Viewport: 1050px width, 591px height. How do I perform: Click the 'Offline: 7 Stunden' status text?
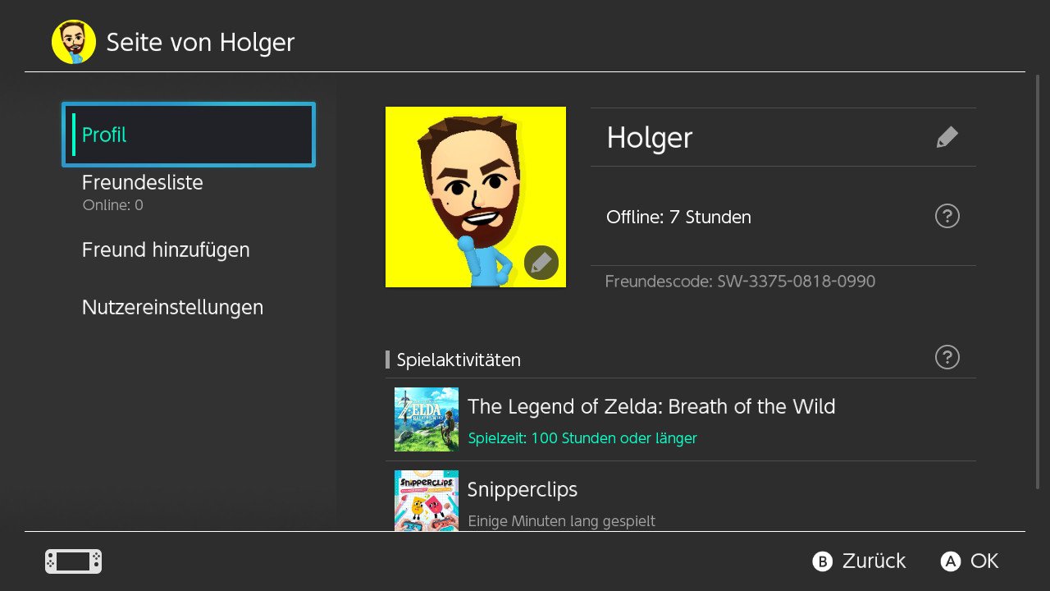pyautogui.click(x=678, y=218)
